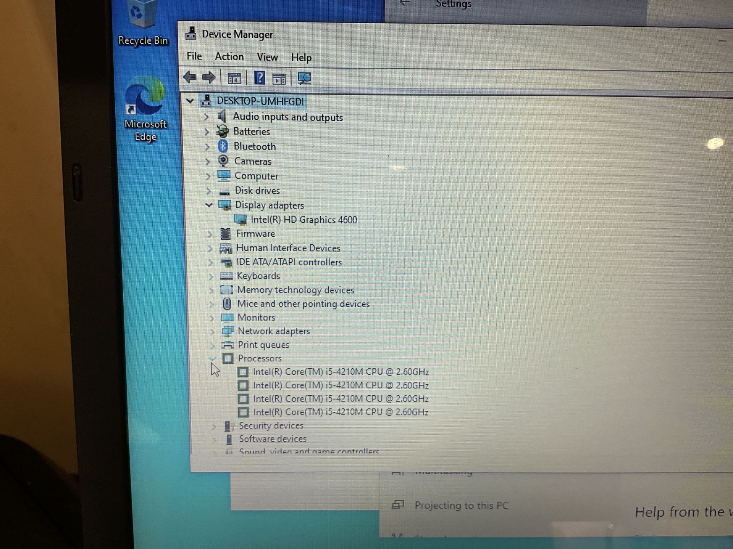Click the blue Help toolbar icon
The height and width of the screenshot is (549, 733).
pyautogui.click(x=260, y=78)
